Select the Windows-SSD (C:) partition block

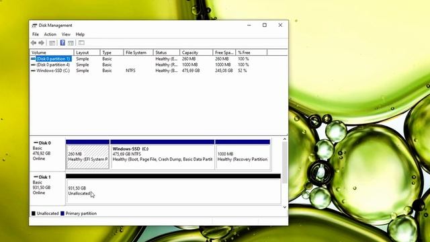click(x=163, y=155)
